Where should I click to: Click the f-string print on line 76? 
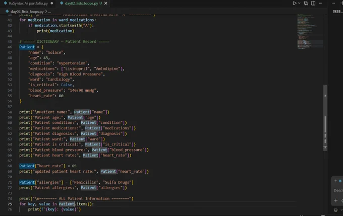coord(54,209)
